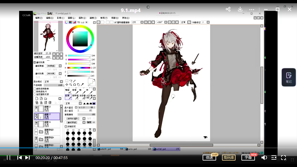The height and width of the screenshot is (167, 297).
Task: Download the 9.1.mp4 video
Action: (240, 9)
